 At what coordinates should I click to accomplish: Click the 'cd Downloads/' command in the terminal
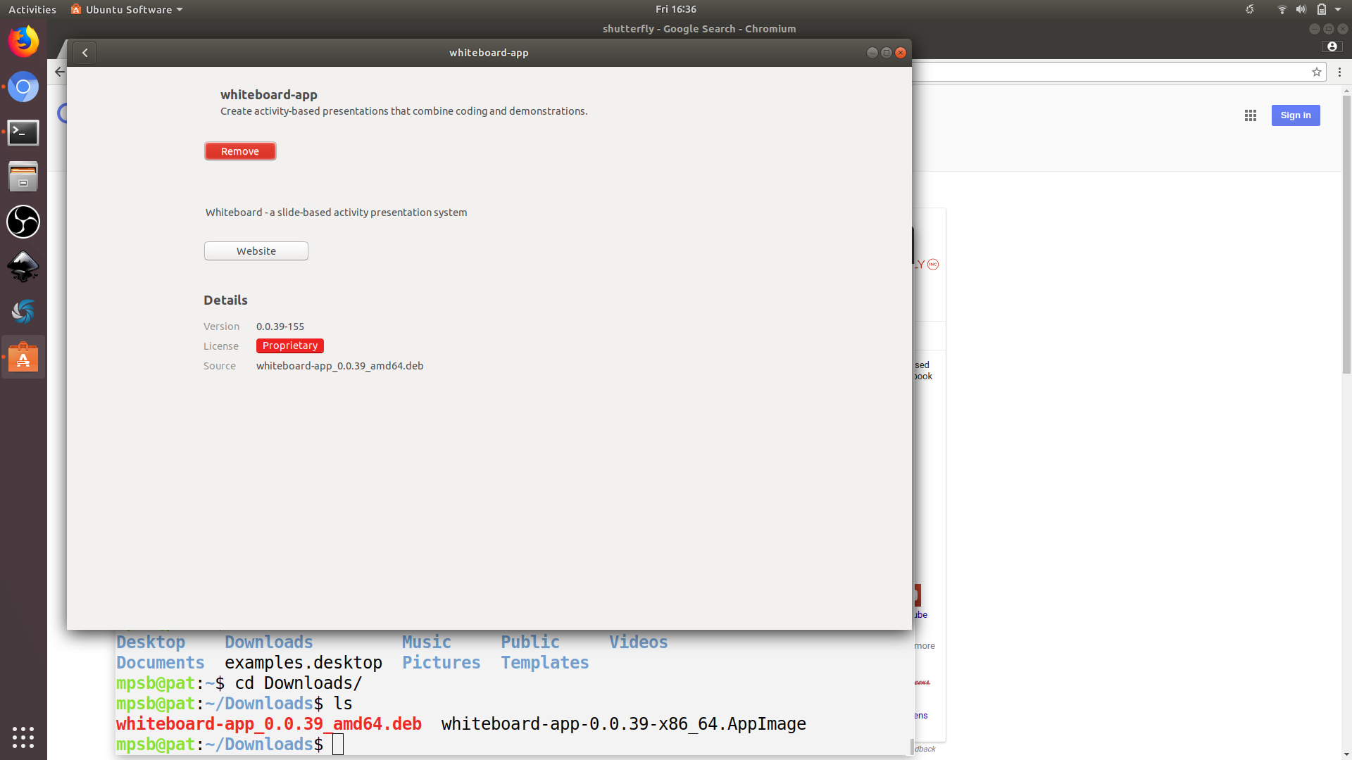click(299, 683)
